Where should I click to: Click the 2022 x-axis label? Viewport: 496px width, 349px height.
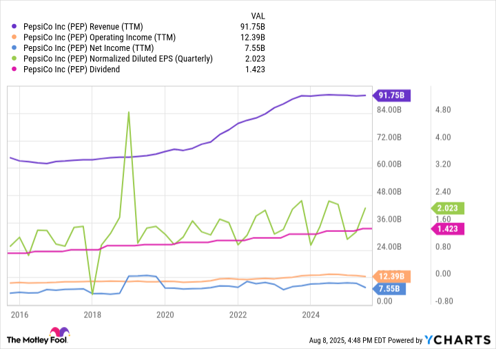pyautogui.click(x=238, y=315)
